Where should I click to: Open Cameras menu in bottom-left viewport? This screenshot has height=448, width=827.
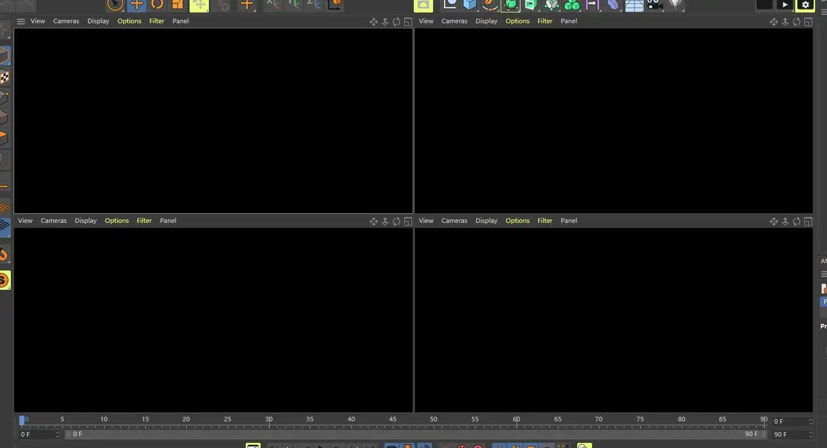(x=54, y=221)
